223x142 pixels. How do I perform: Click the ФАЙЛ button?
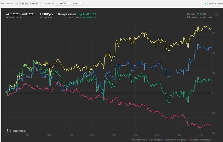click(x=77, y=3)
